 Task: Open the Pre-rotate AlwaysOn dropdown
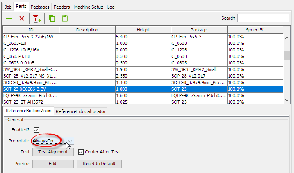[x=70, y=141]
